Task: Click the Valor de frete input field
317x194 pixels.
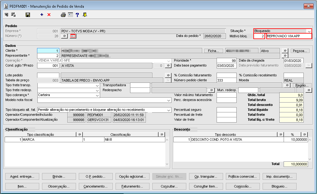Action: click(226, 120)
